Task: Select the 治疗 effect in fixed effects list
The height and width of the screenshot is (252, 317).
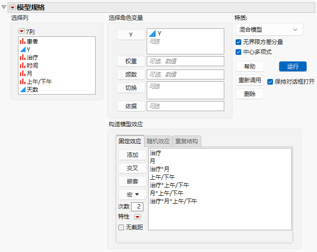Action: [155, 153]
